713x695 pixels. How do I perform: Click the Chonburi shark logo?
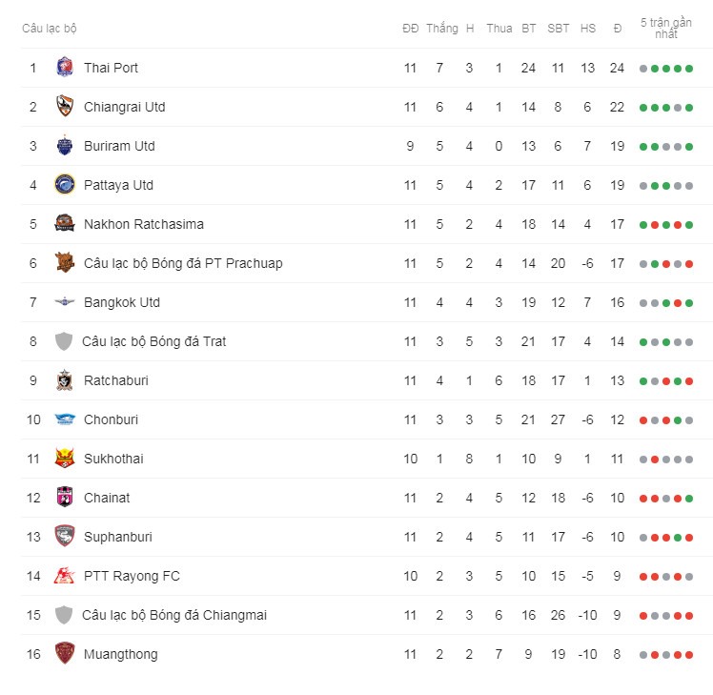(x=65, y=419)
